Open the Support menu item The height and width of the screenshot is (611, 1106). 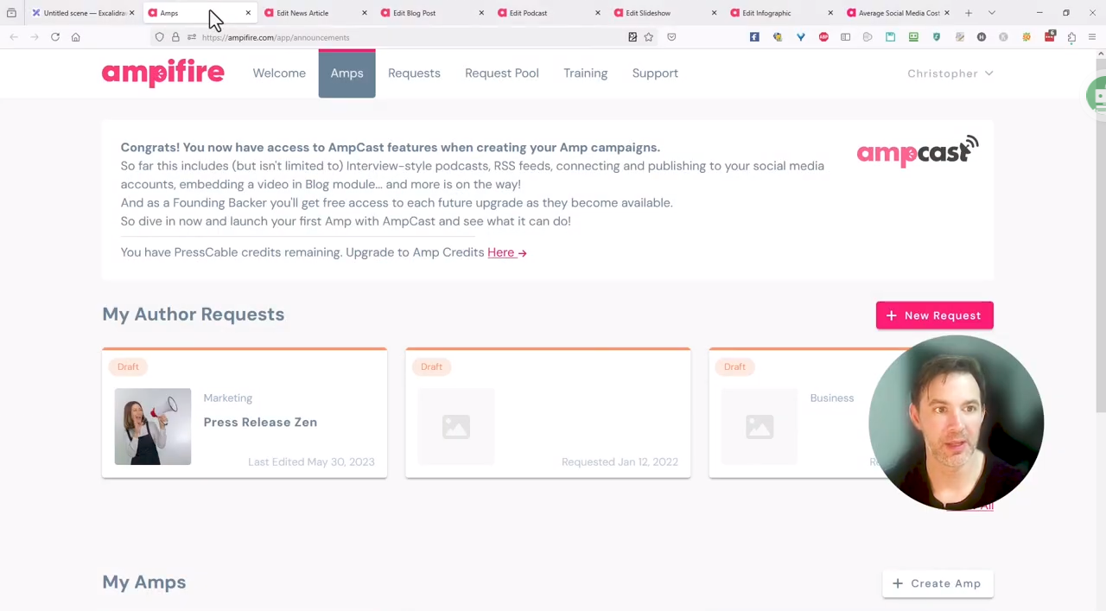(x=655, y=73)
